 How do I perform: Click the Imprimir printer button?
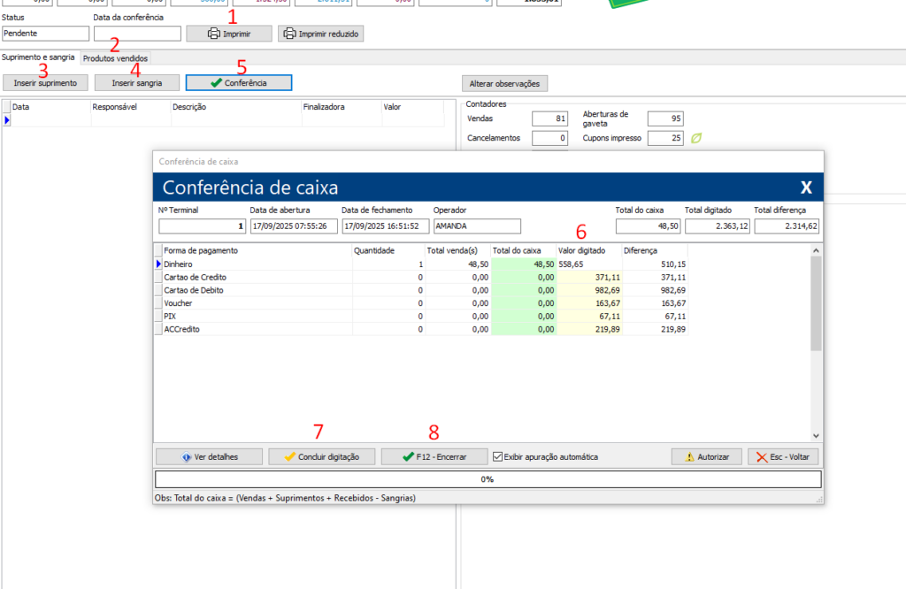(227, 34)
